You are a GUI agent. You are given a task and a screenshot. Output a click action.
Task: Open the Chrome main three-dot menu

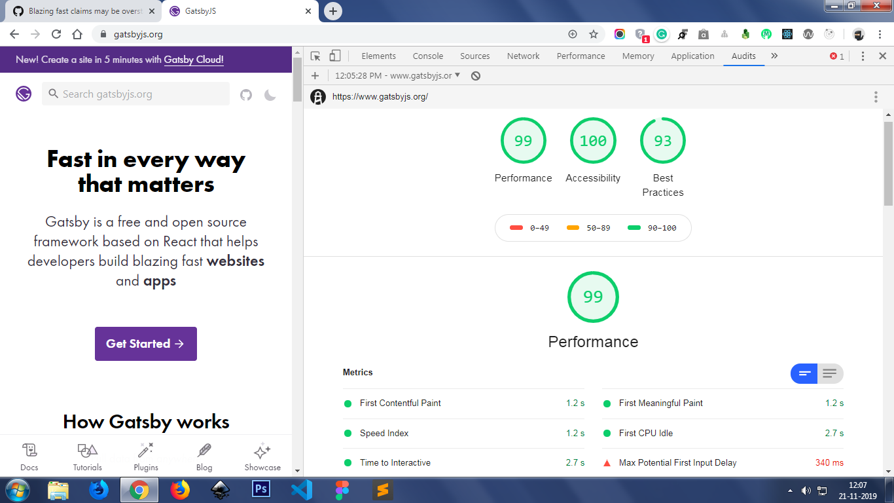click(880, 34)
